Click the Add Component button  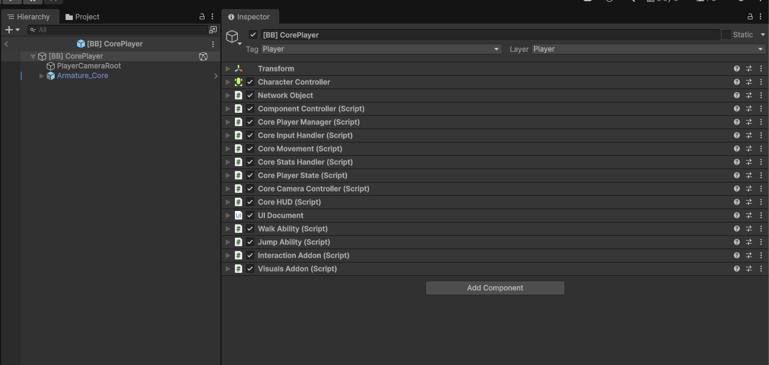click(495, 288)
